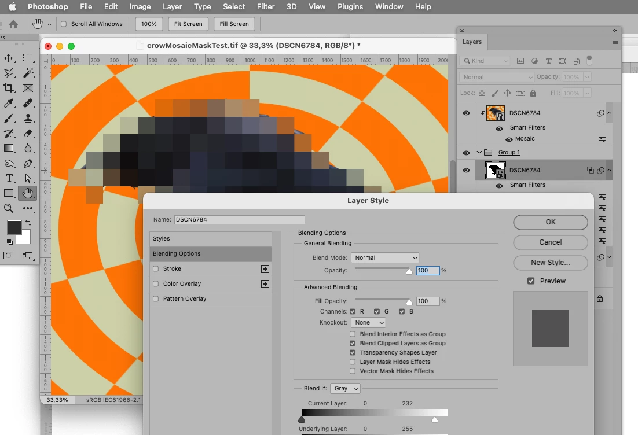Hide the Group 1 layer group
Image resolution: width=638 pixels, height=435 pixels.
click(466, 153)
